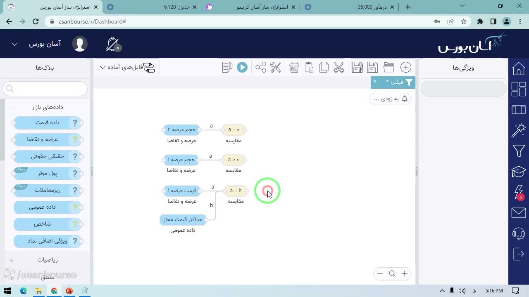529x297 pixels.
Task: Go to home from right sidebar
Action: tap(519, 68)
